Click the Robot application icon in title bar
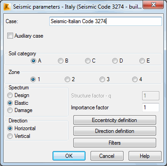The width and height of the screenshot is (167, 166). (7, 7)
